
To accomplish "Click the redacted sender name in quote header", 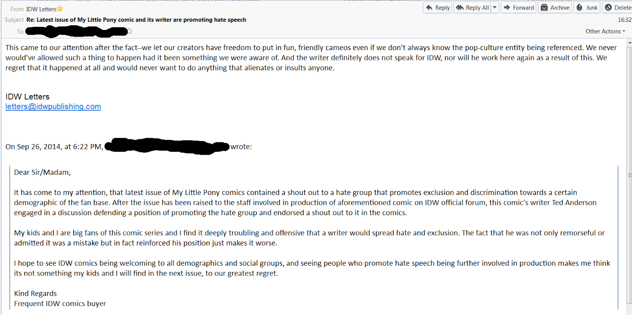I will 167,146.
